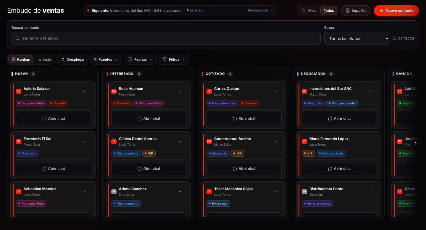Open the Todas las etapas dropdown
Image resolution: width=426 pixels, height=230 pixels.
pyautogui.click(x=357, y=38)
